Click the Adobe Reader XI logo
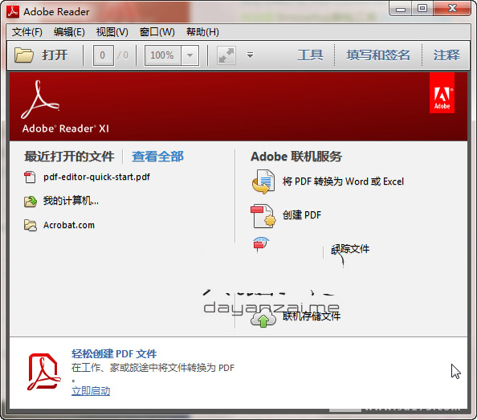This screenshot has height=420, width=477. click(65, 107)
